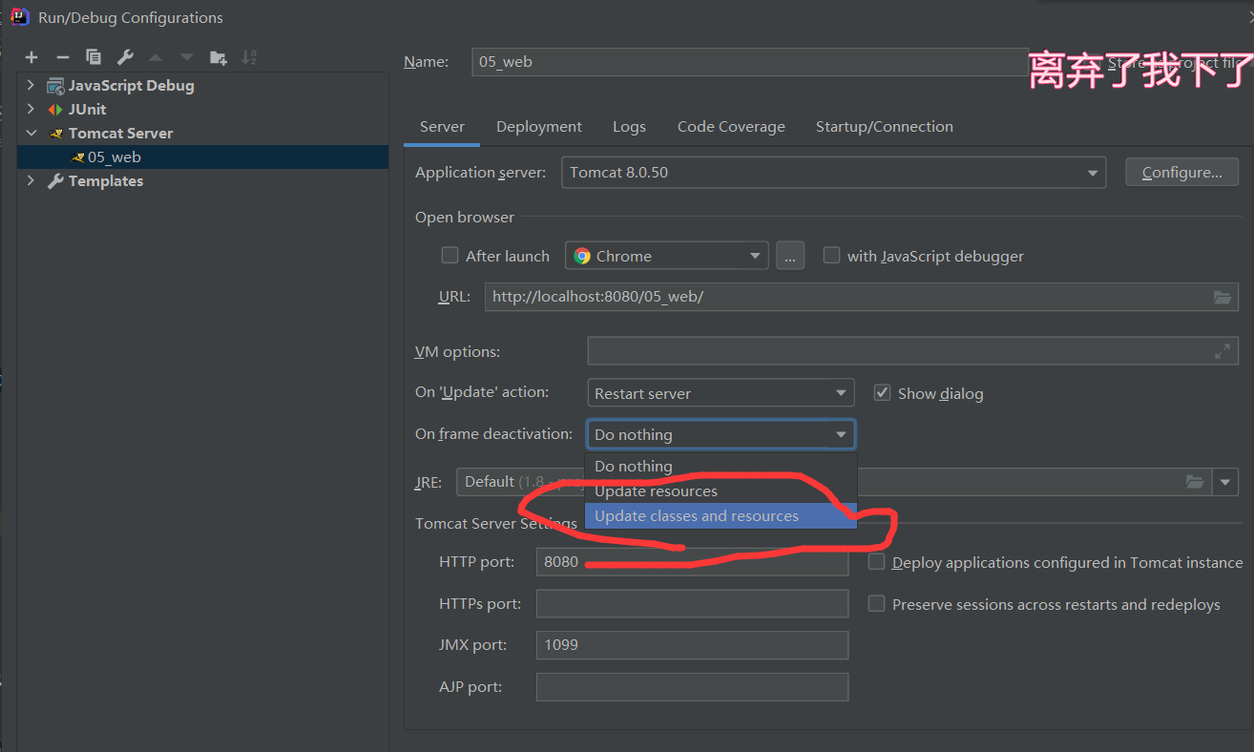Screen dimensions: 1254x752
Task: Open the On 'Update' action dropdown
Action: point(721,393)
